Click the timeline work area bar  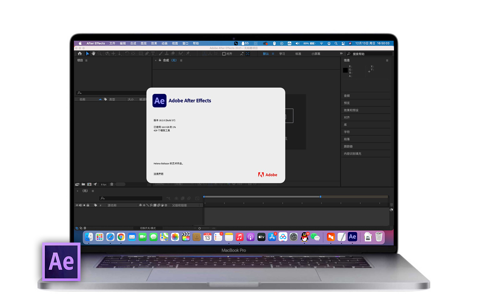click(262, 197)
